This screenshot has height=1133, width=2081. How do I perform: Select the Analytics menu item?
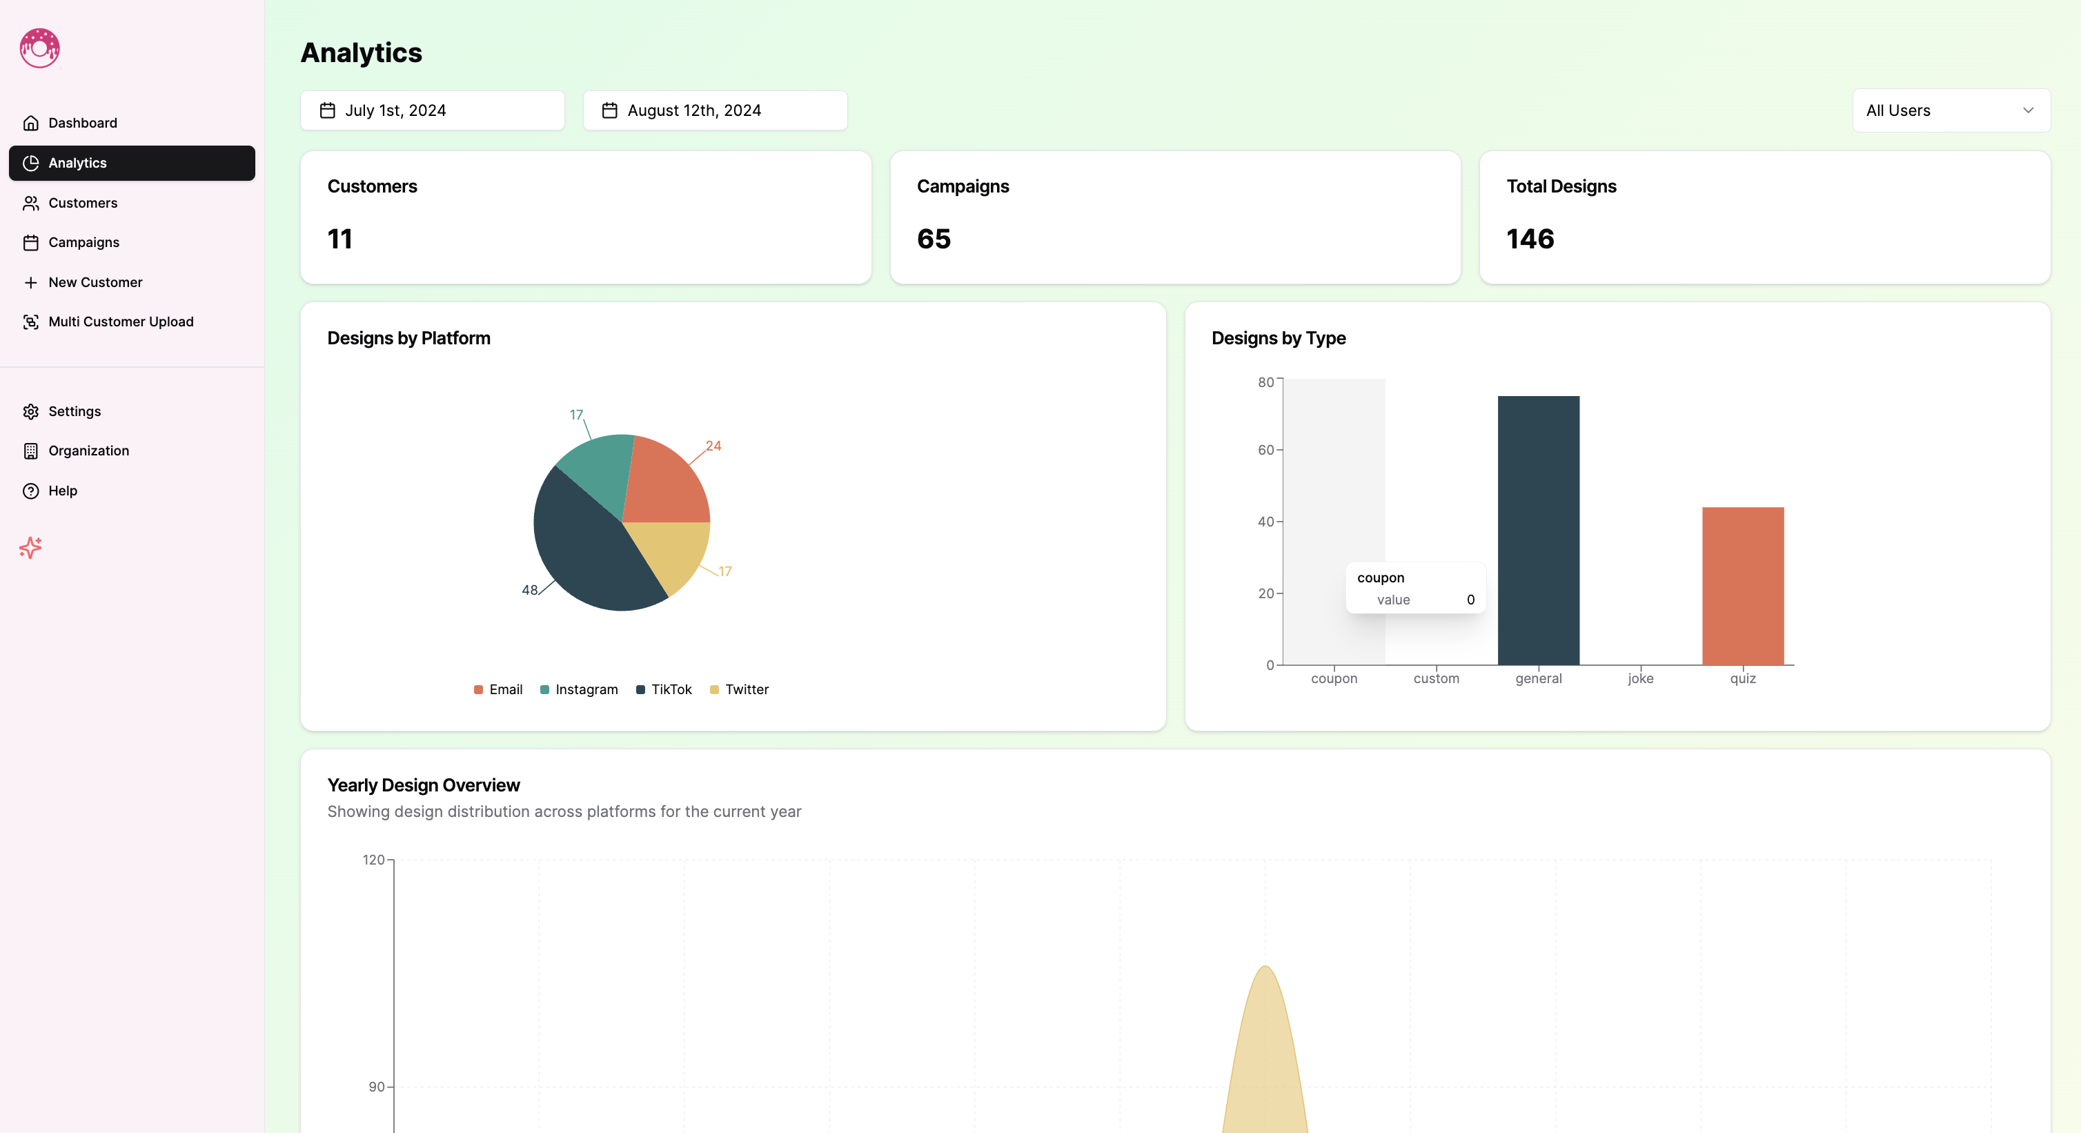(132, 164)
